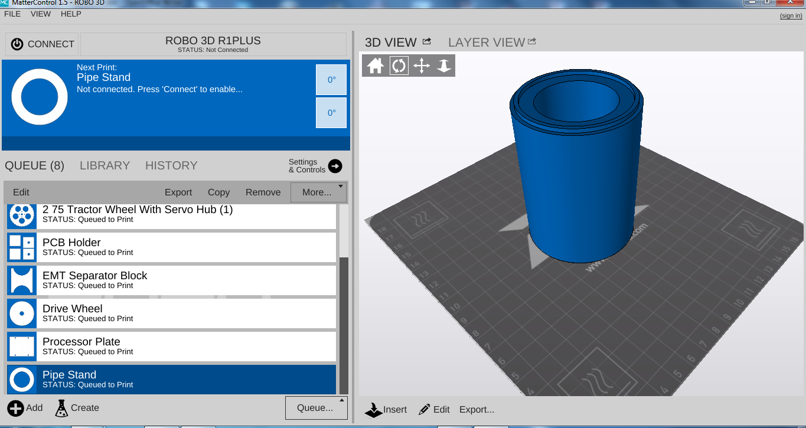Viewport: 806px width, 428px height.
Task: Open the HELP menu
Action: tap(71, 14)
